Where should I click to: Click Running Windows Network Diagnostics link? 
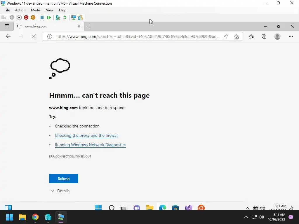pyautogui.click(x=91, y=145)
